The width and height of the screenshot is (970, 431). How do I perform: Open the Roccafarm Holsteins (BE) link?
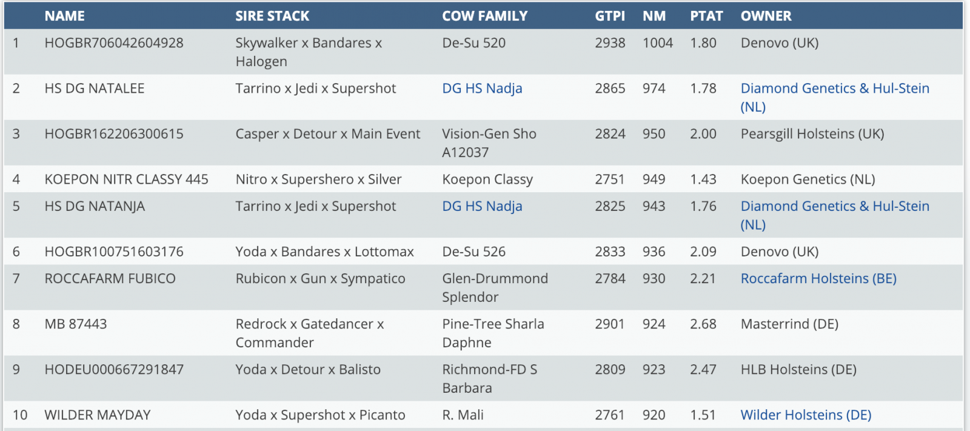[818, 279]
